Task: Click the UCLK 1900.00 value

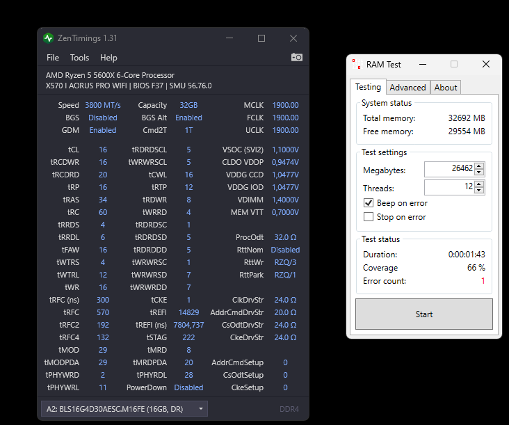Action: (x=285, y=130)
